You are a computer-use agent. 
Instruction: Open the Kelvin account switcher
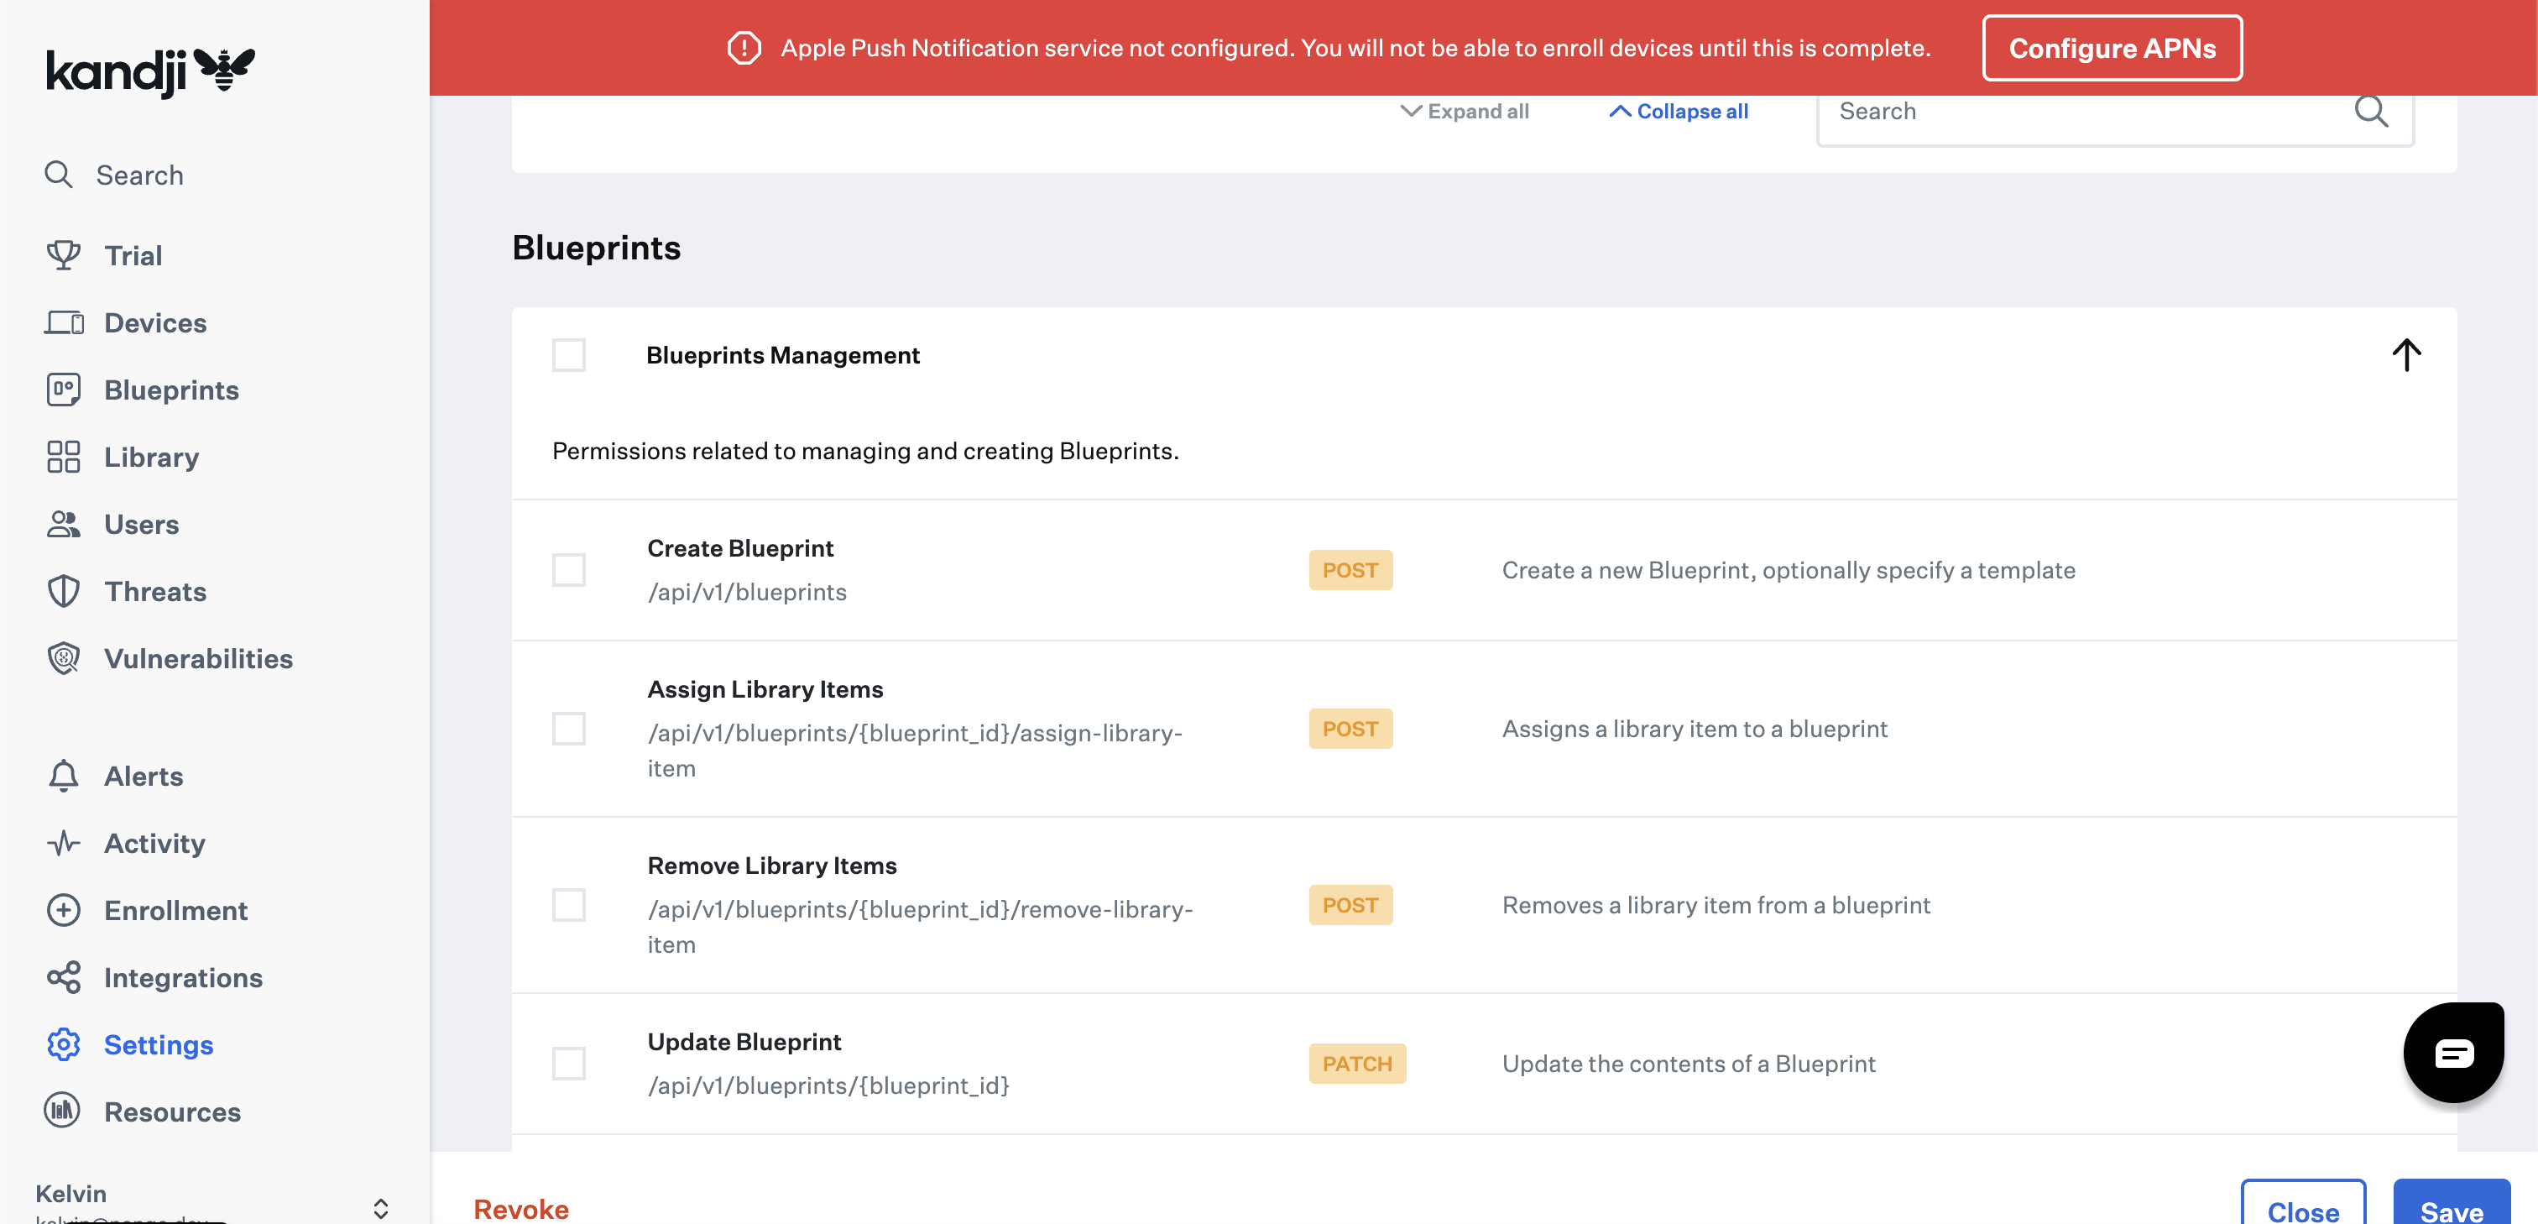(x=380, y=1207)
